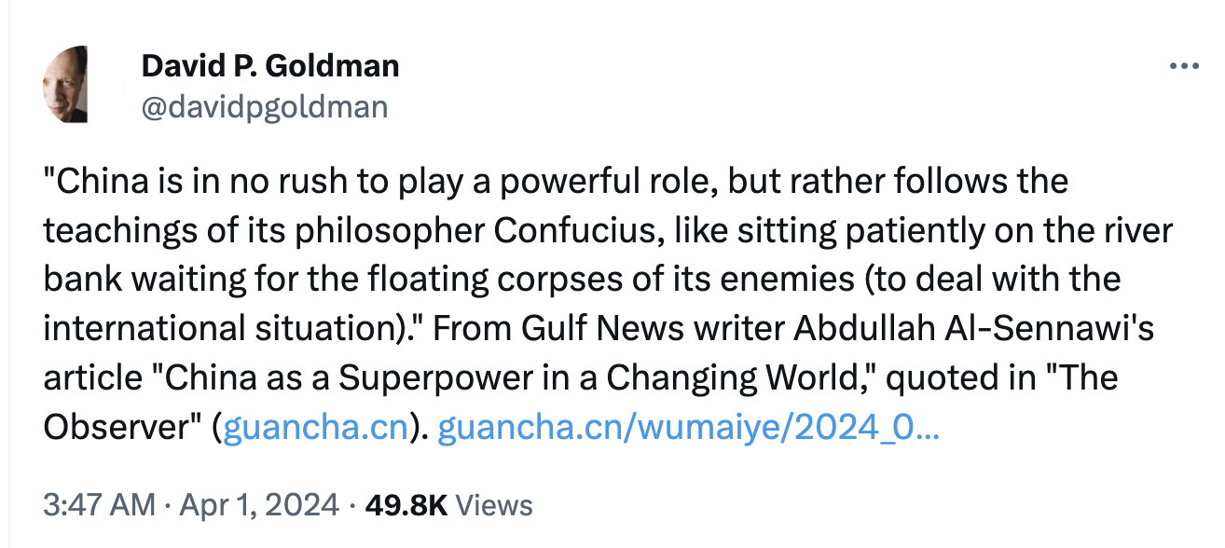
Task: Click the words "Changing World" in the tweet
Action: coord(759,378)
